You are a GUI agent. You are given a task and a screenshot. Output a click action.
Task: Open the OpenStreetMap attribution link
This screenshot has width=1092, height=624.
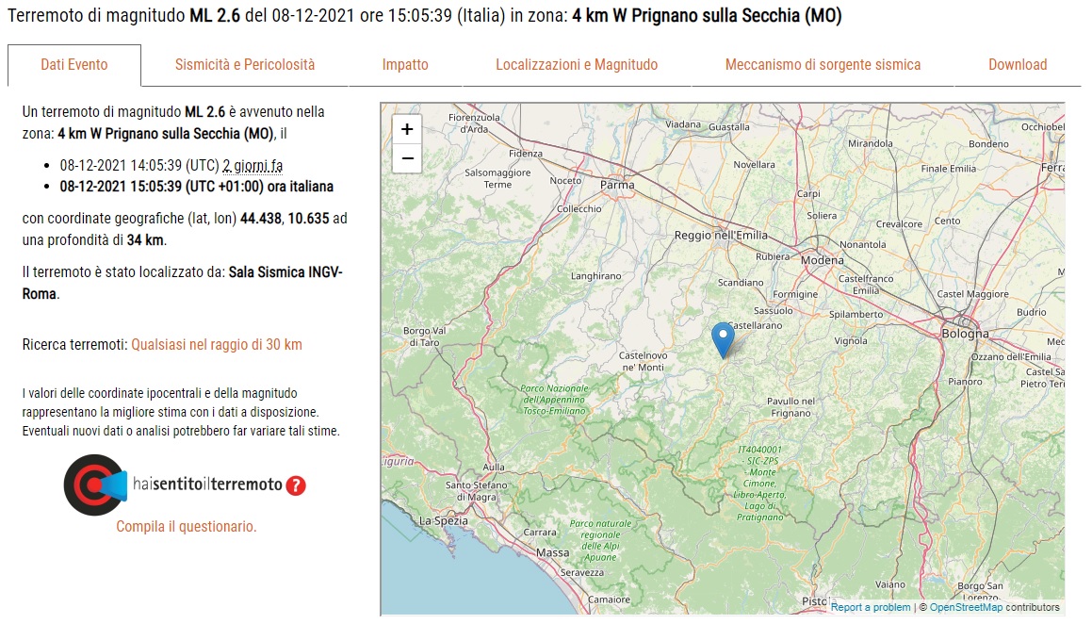click(966, 607)
